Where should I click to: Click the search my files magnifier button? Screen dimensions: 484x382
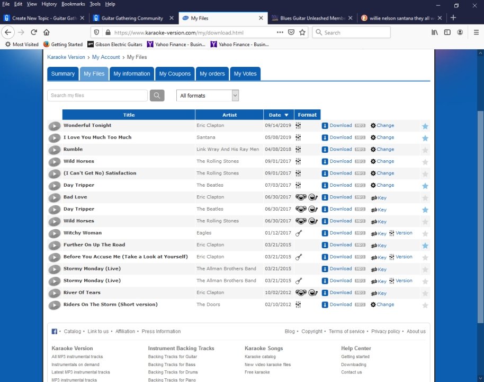coord(157,95)
